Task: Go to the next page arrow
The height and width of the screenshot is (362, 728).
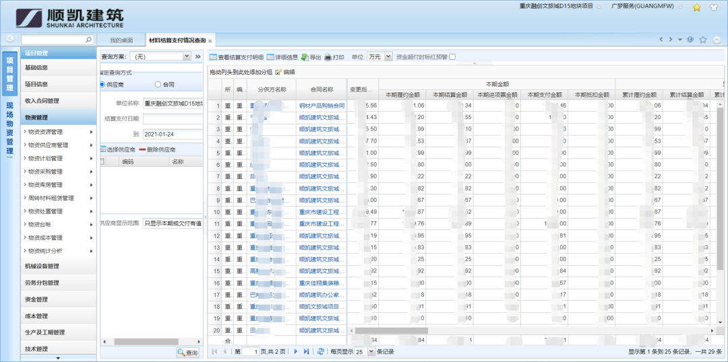Action: [295, 351]
